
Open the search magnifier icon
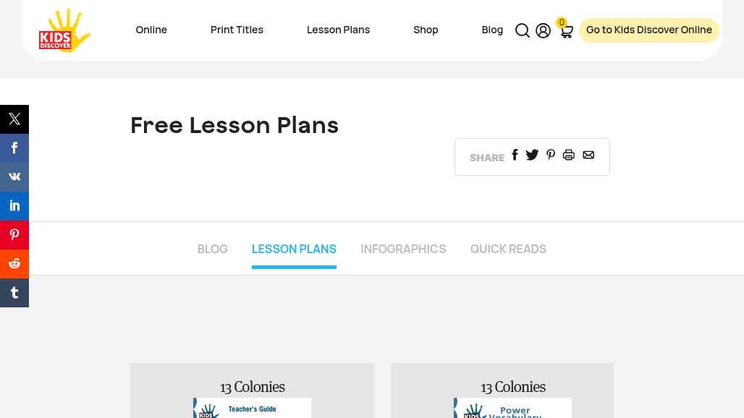click(522, 30)
